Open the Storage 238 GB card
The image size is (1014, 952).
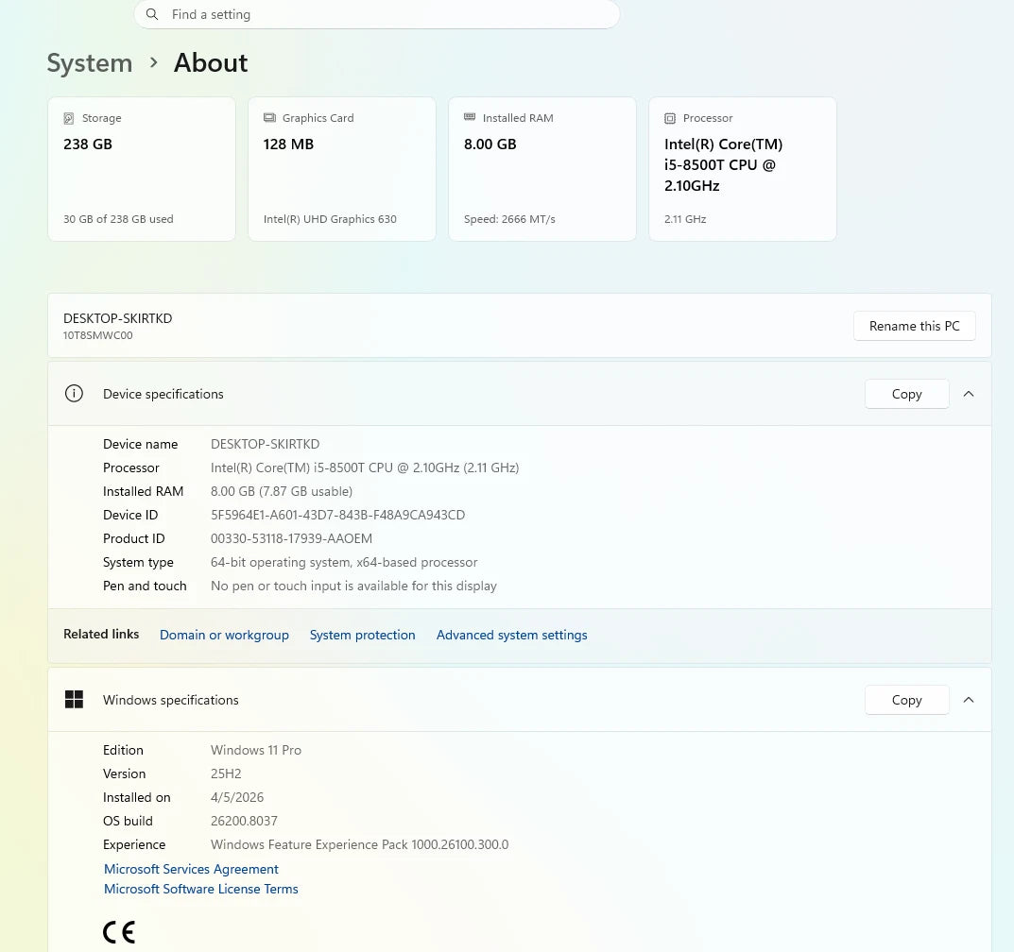coord(142,169)
